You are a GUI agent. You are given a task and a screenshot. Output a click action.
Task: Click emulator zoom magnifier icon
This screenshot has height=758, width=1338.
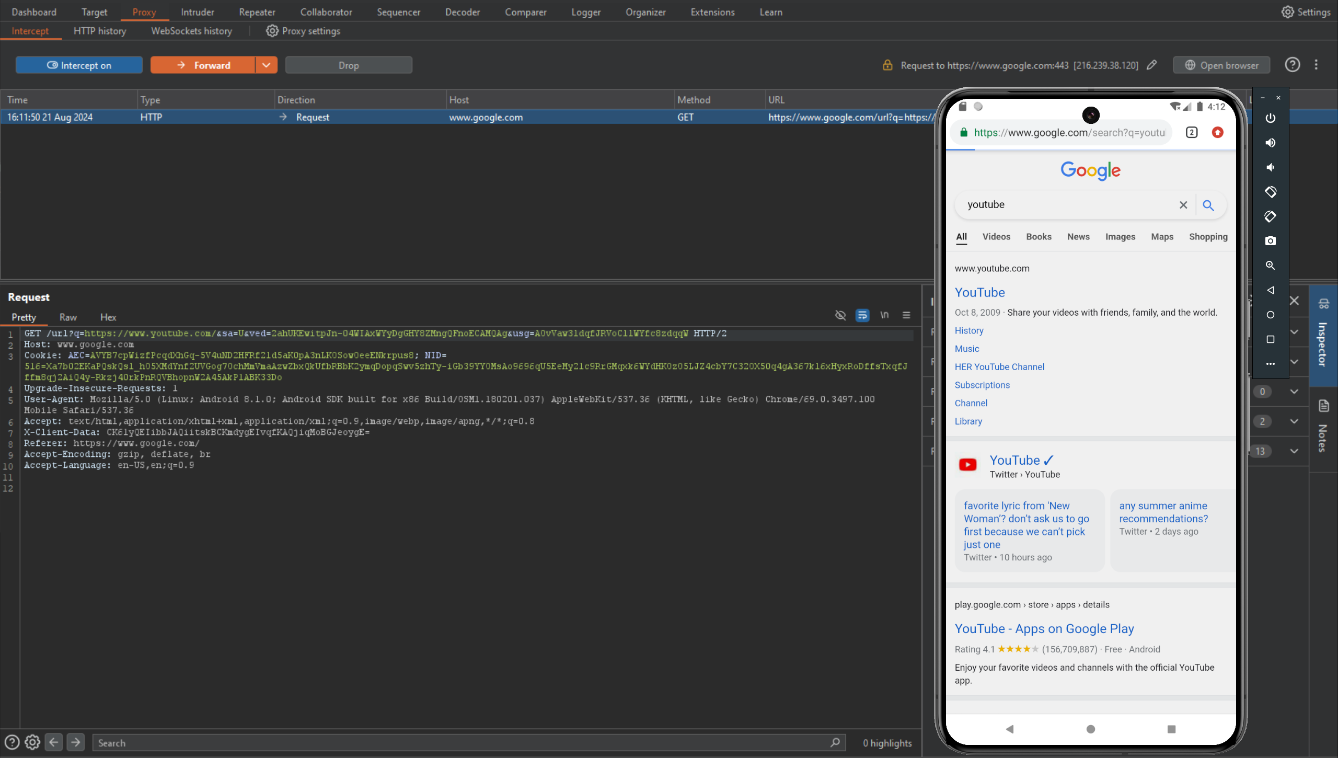1270,266
